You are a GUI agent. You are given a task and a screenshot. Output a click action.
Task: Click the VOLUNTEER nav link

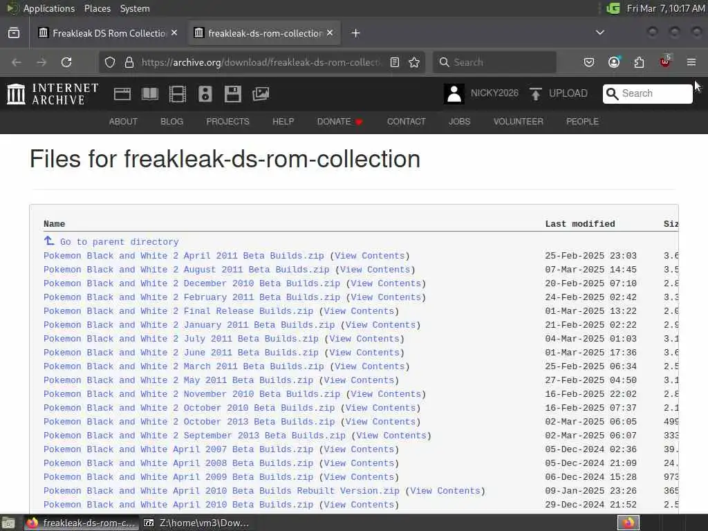(518, 122)
